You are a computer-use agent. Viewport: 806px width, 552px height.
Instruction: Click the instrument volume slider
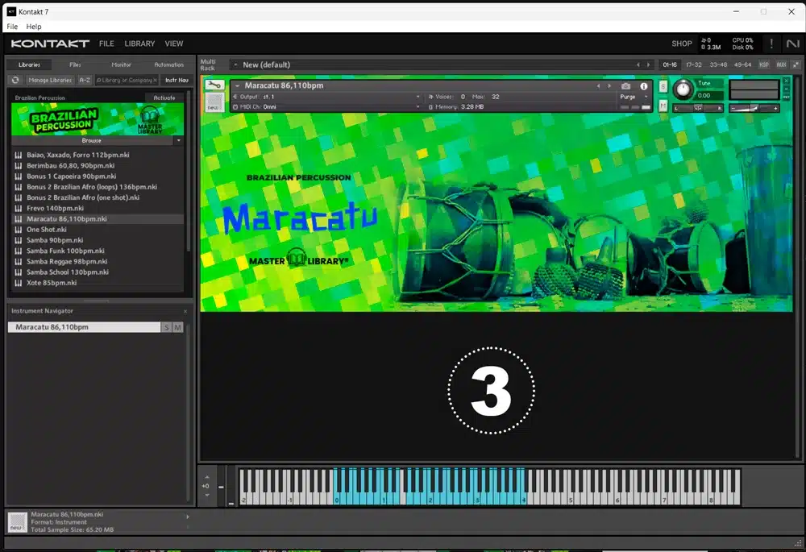[x=754, y=108]
